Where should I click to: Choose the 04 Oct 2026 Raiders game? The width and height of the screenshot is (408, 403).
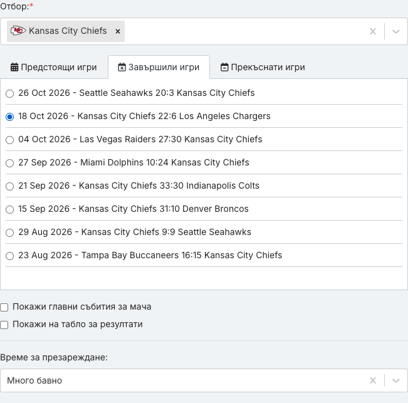9,140
